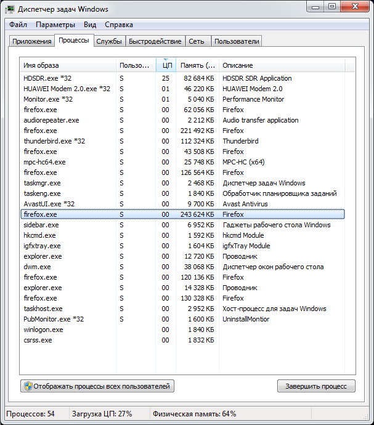Select audiorepeater.exe in the list
This screenshot has width=374, height=425.
point(182,120)
